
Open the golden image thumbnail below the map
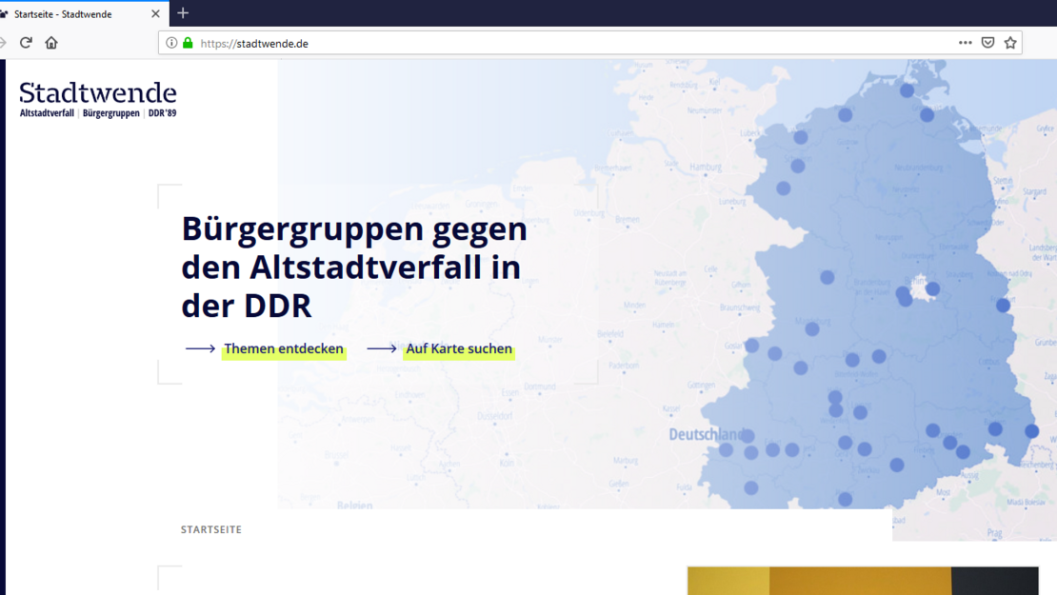click(x=819, y=581)
